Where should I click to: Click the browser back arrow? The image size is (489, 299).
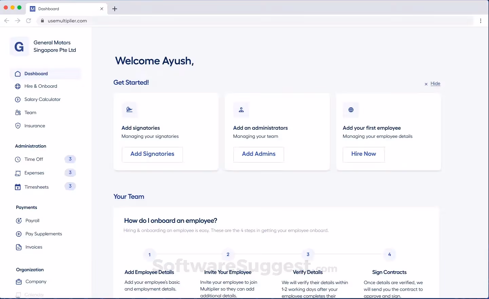point(7,21)
